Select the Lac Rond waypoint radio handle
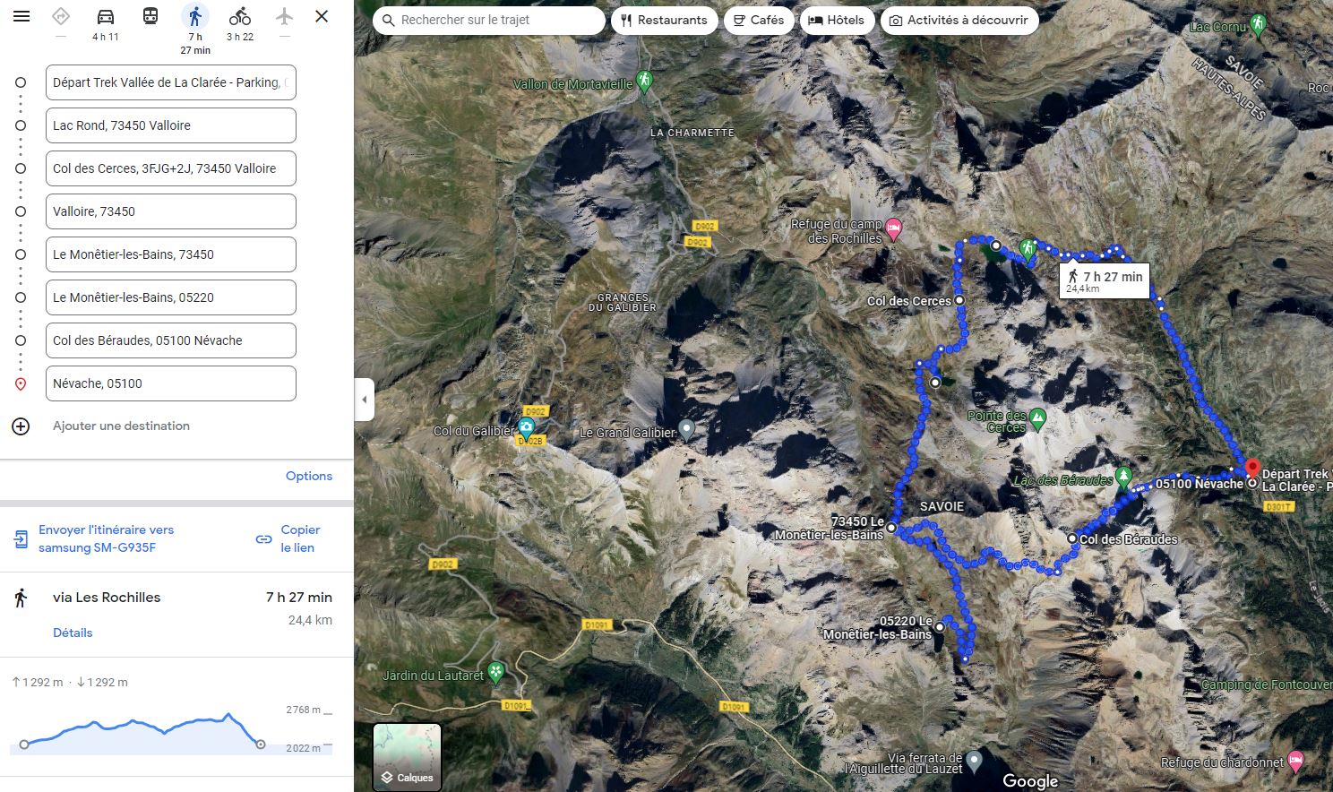 21,125
